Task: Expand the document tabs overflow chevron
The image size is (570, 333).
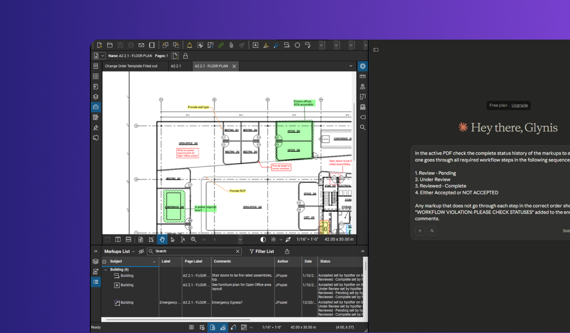Action: (351, 66)
